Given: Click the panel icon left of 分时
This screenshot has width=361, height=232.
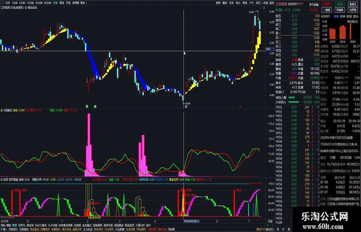Looking at the screenshot, I should coord(2,3).
